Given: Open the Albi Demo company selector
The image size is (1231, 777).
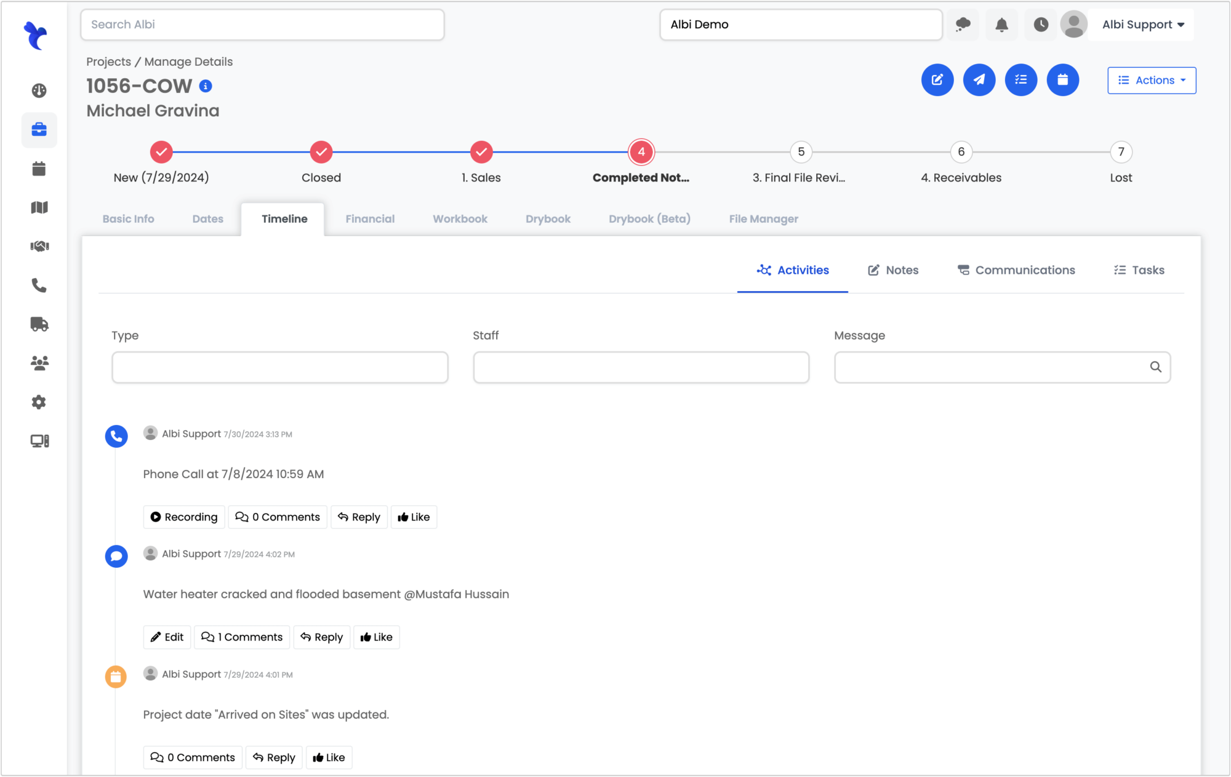Looking at the screenshot, I should 800,25.
